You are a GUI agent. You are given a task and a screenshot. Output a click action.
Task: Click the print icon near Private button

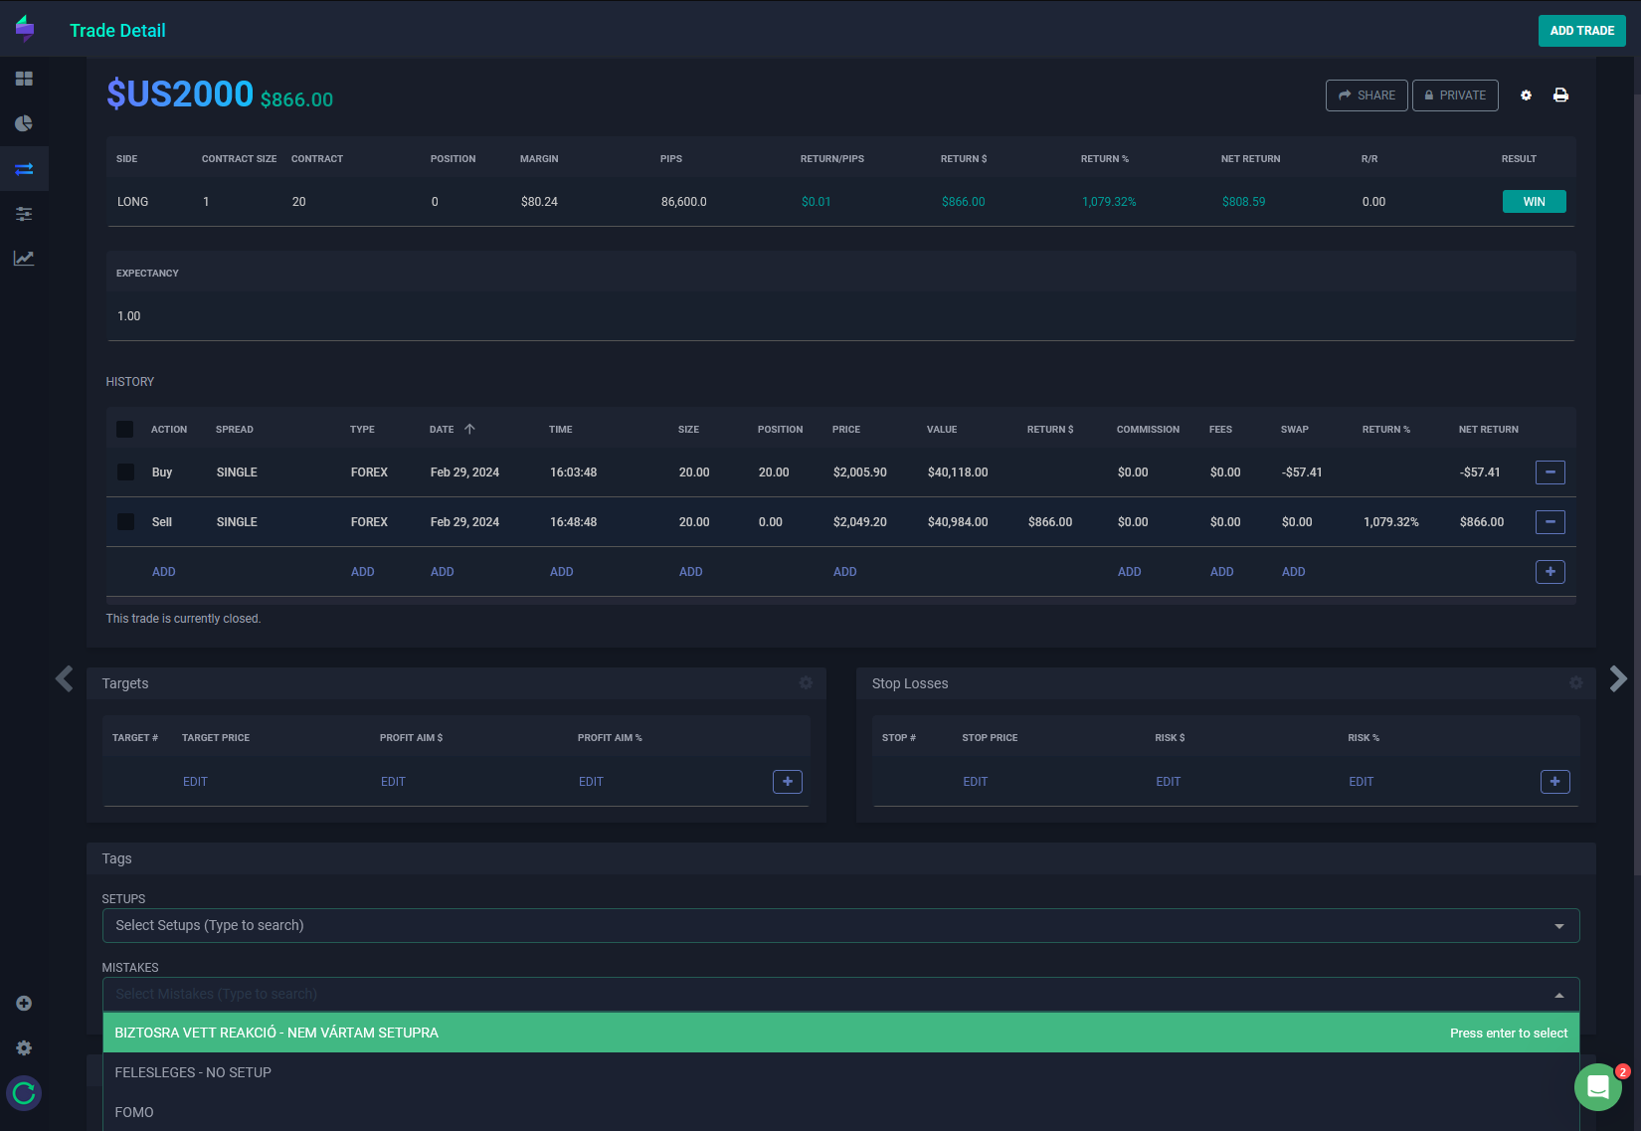(x=1560, y=95)
